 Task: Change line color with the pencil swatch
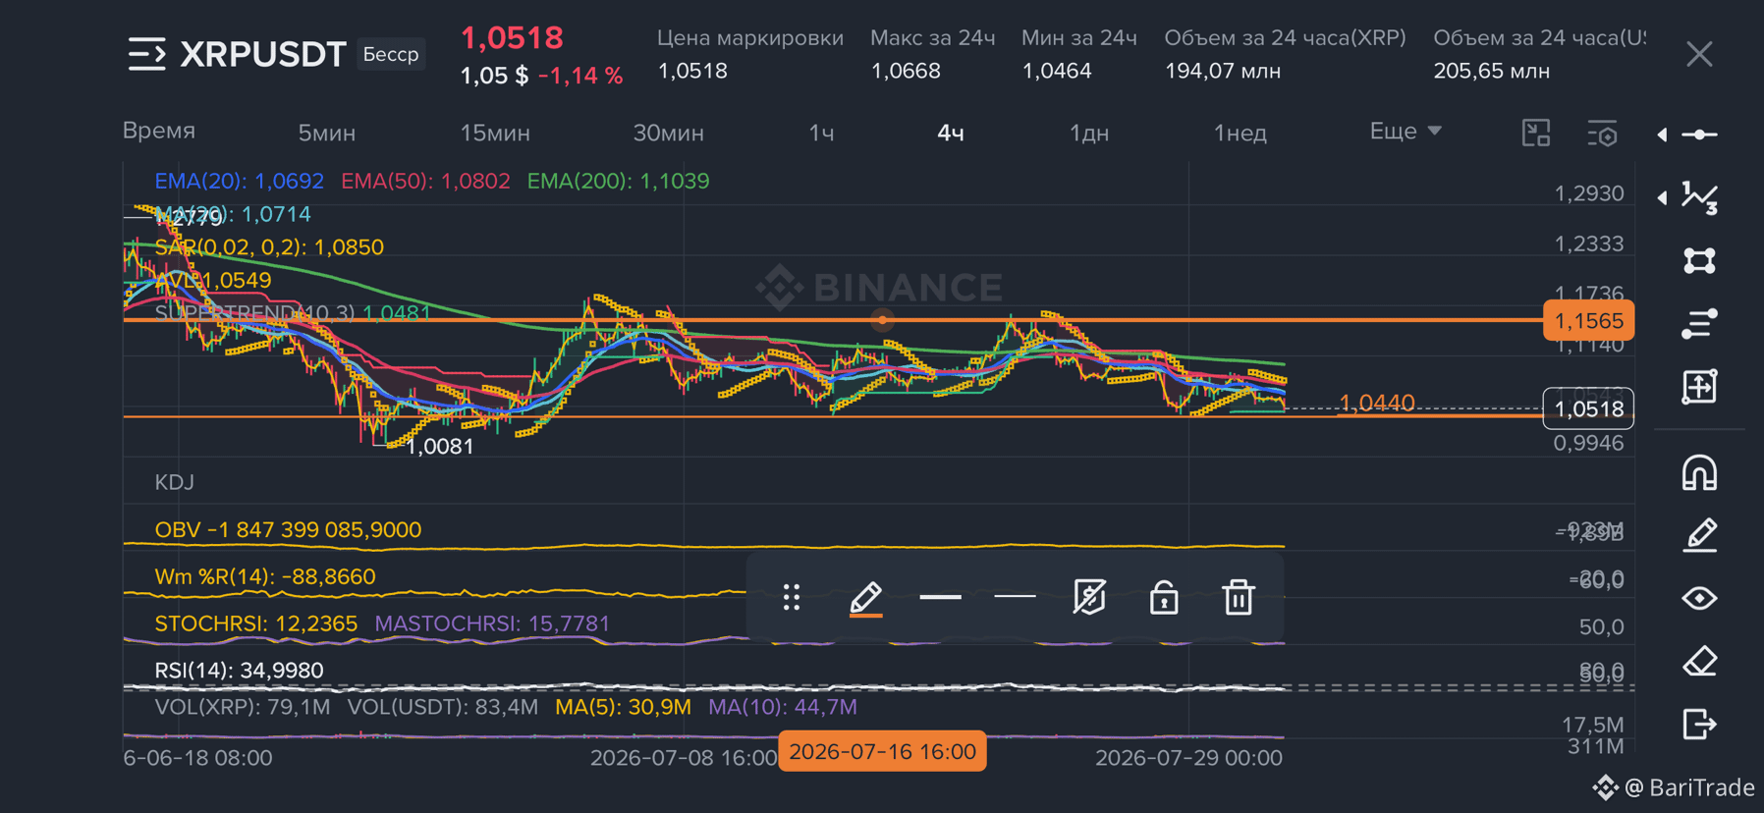[865, 598]
